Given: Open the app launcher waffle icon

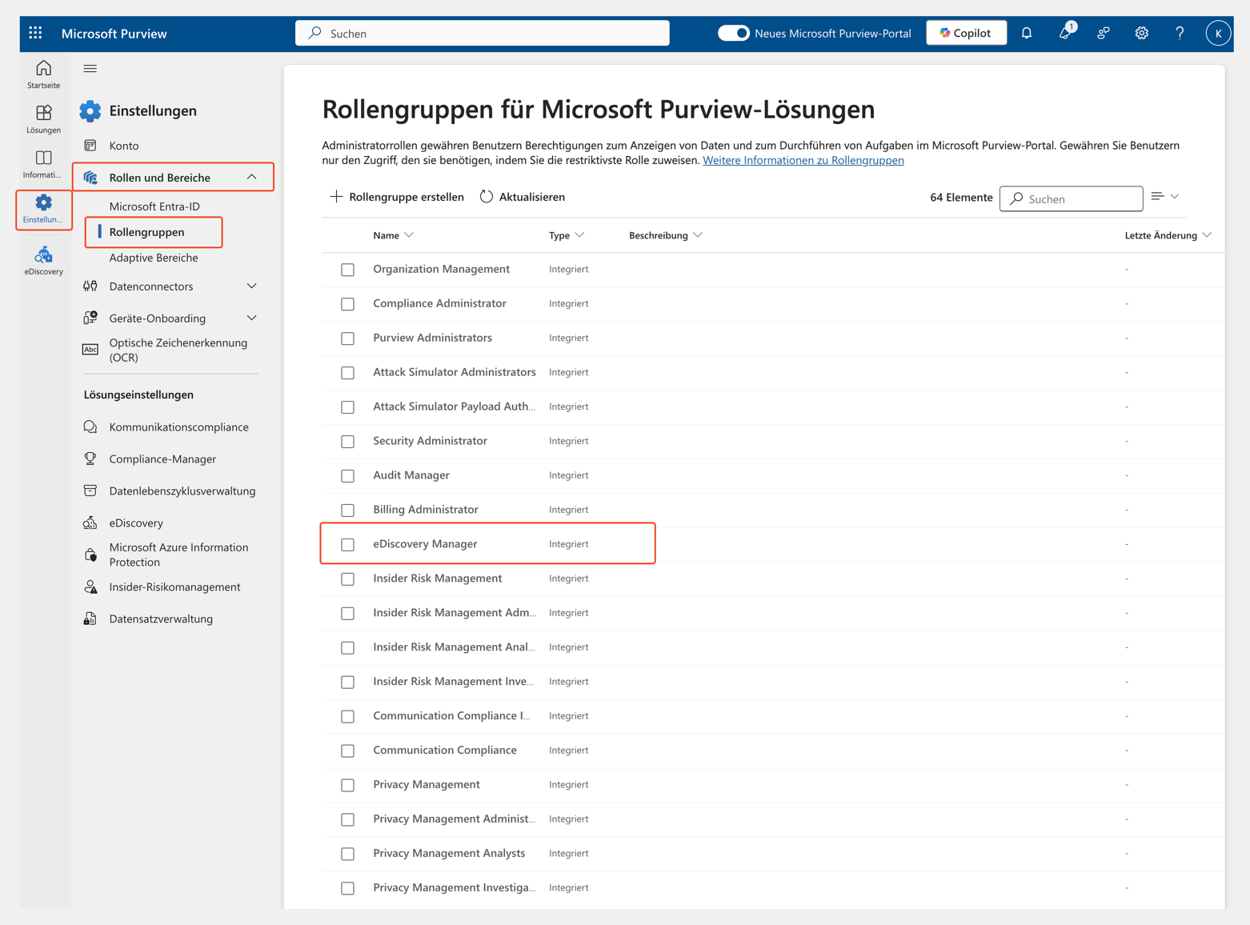Looking at the screenshot, I should [35, 33].
